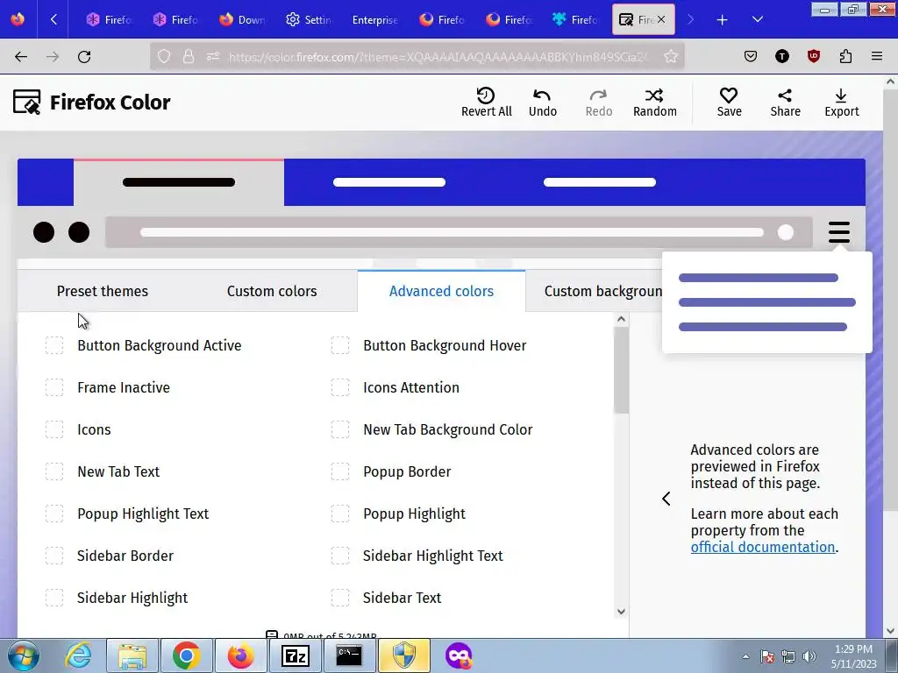Undo the last color change
Image resolution: width=898 pixels, height=673 pixels.
point(542,103)
